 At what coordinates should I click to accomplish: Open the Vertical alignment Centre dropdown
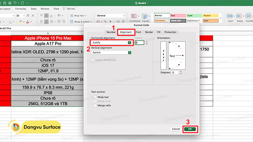click(x=111, y=52)
